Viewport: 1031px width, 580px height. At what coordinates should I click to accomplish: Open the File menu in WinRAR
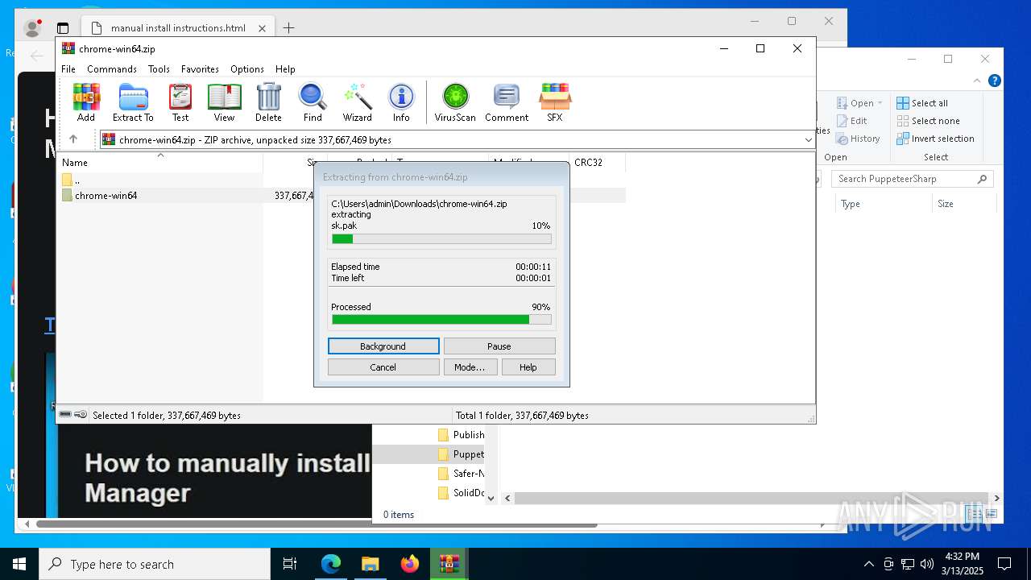click(68, 69)
